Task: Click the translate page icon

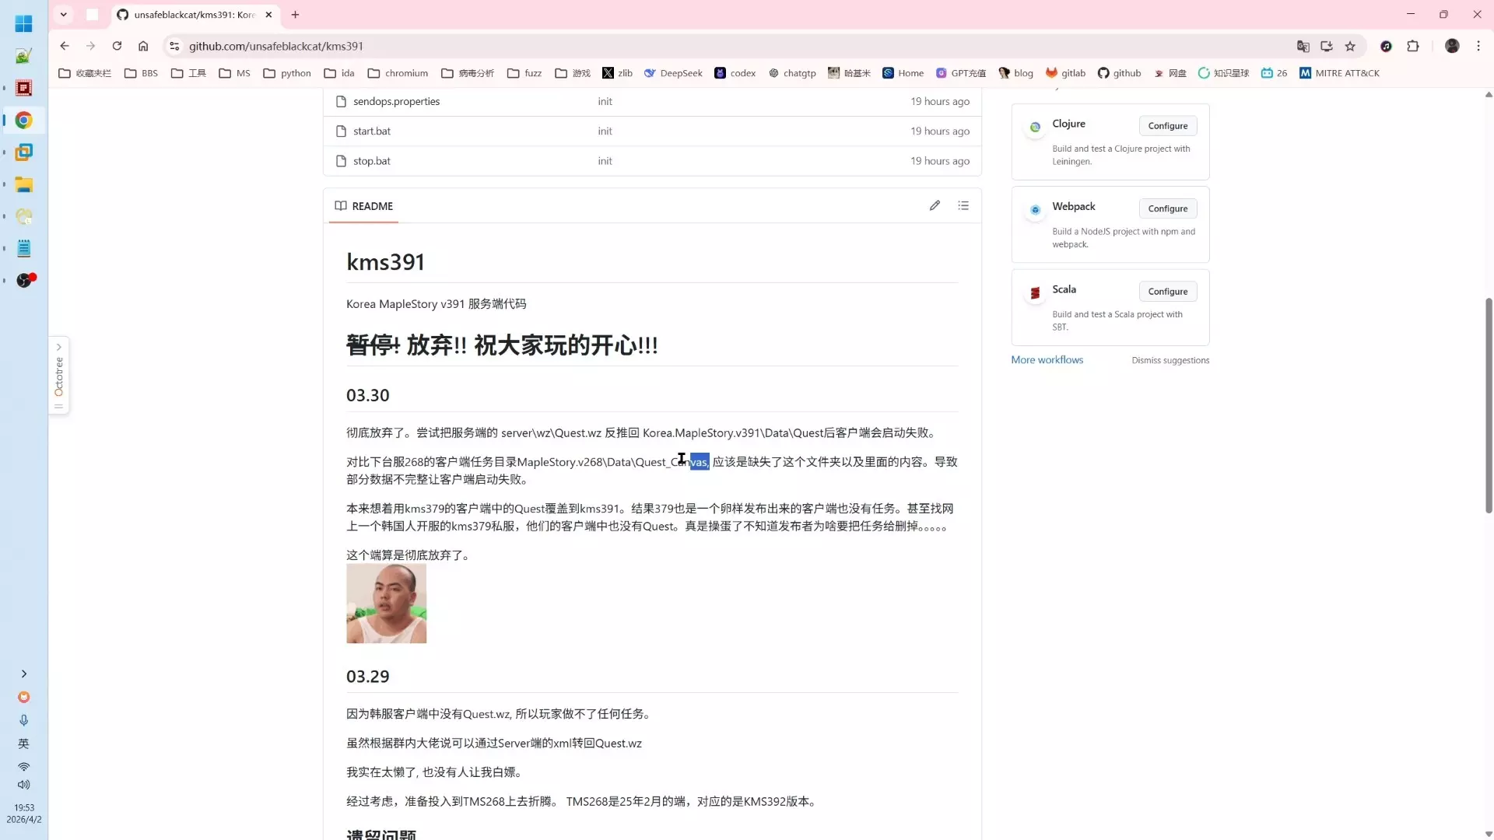Action: click(1303, 46)
